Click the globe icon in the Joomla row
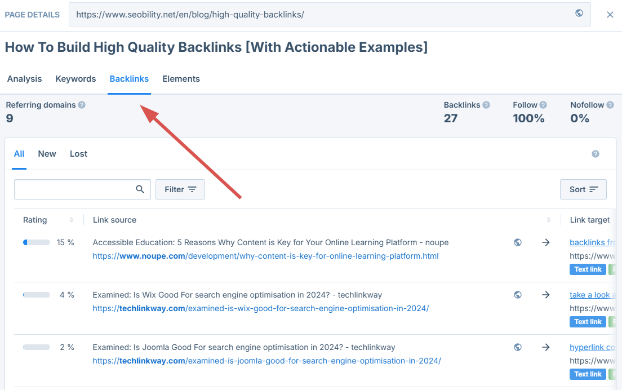This screenshot has width=622, height=390. [518, 347]
